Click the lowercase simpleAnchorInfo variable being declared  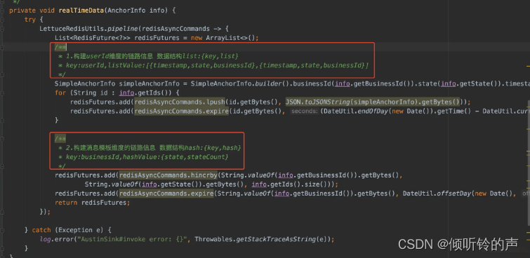coord(149,83)
